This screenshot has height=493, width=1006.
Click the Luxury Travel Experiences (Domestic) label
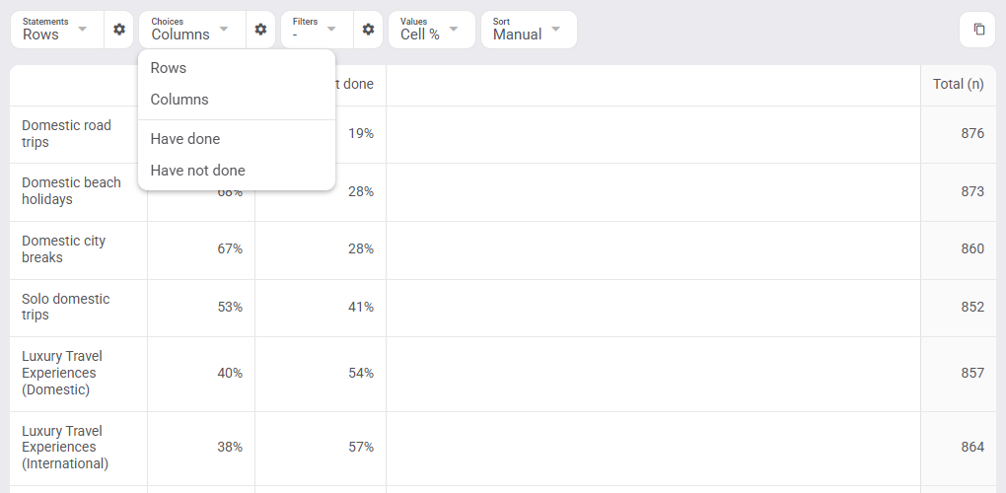point(61,373)
